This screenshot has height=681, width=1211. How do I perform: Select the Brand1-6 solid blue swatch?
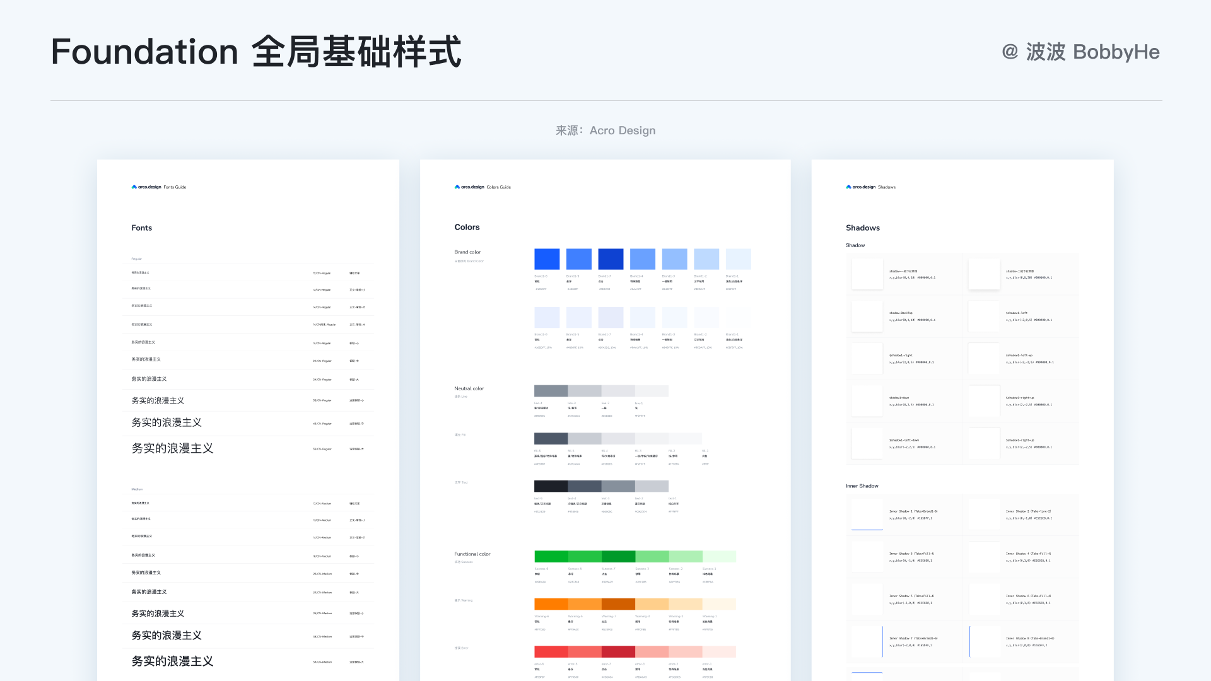pos(547,259)
